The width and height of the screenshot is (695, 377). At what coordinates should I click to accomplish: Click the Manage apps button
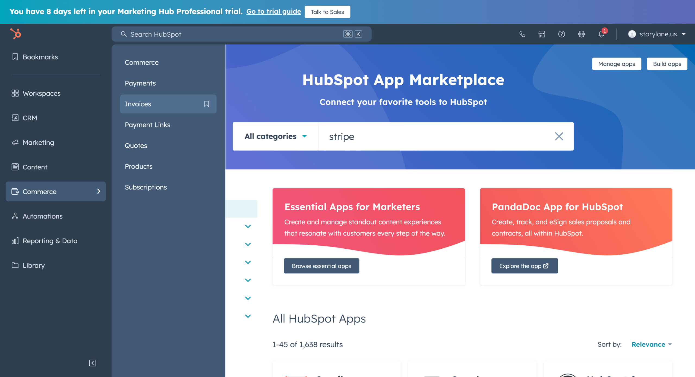click(616, 64)
